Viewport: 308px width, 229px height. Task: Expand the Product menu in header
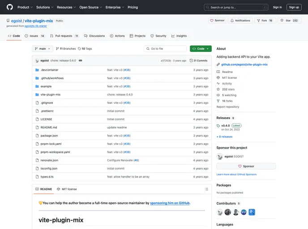coord(25,7)
